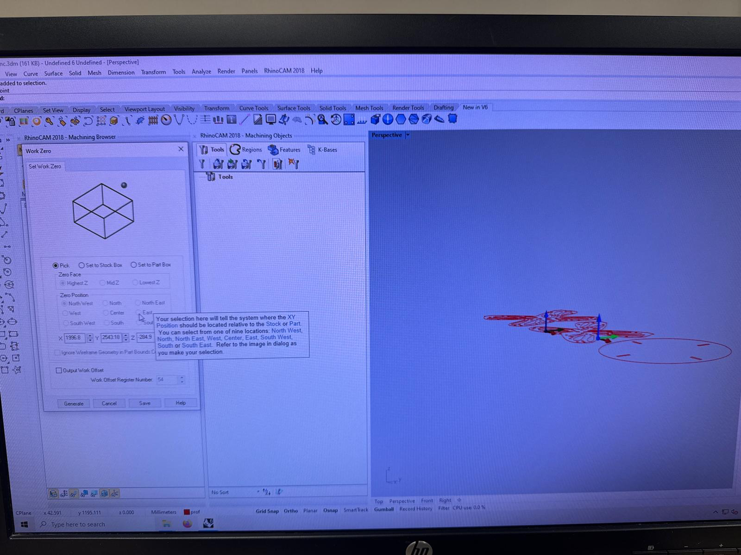Click the first icon in Machining Browser bottom bar
This screenshot has height=555, width=741.
(x=53, y=493)
